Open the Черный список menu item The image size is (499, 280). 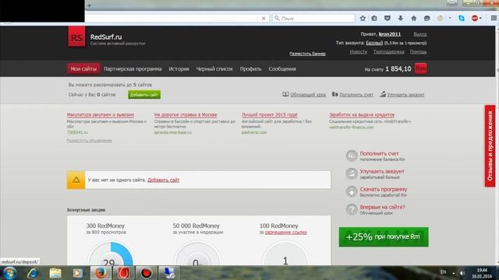coord(214,69)
